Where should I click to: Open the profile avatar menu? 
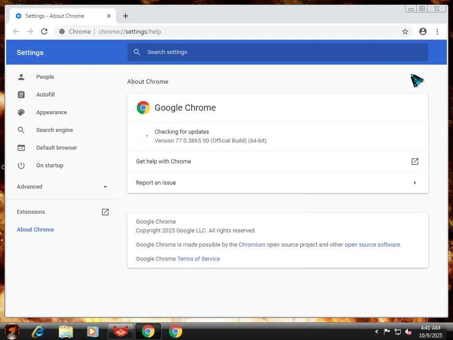pos(422,31)
